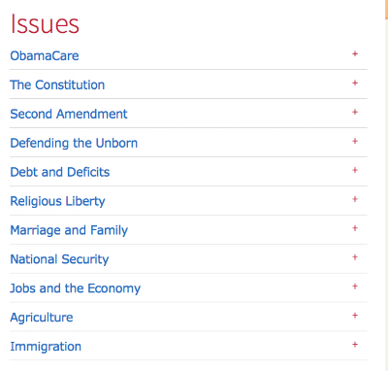Click plus icon for Religious Liberty
388x371 pixels.
(355, 199)
